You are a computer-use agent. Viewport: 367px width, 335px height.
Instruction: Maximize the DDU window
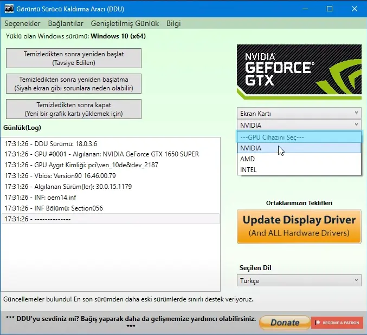coord(330,9)
